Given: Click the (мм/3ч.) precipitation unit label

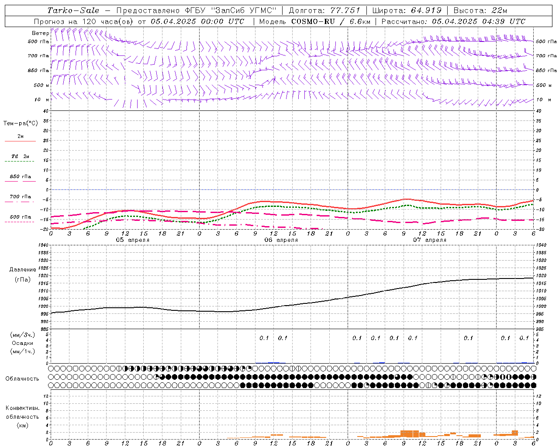Looking at the screenshot, I should 23,335.
